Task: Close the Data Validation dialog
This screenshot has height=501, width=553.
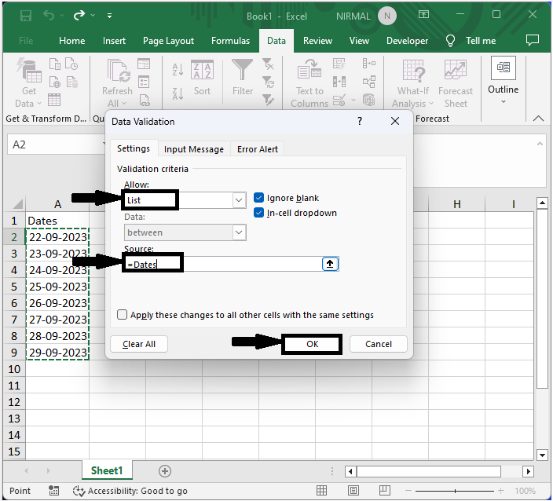Action: [x=395, y=121]
